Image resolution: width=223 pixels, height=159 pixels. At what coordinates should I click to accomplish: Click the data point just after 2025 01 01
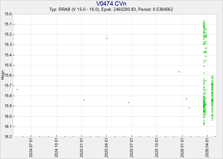84,100
